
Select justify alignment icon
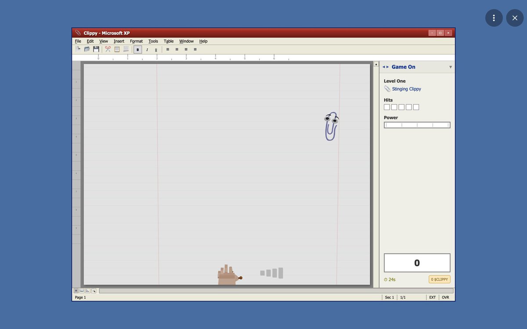[195, 50]
